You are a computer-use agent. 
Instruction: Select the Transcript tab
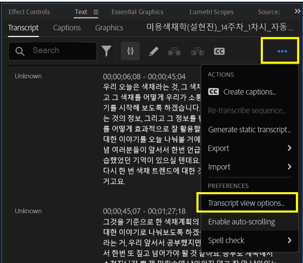click(23, 28)
